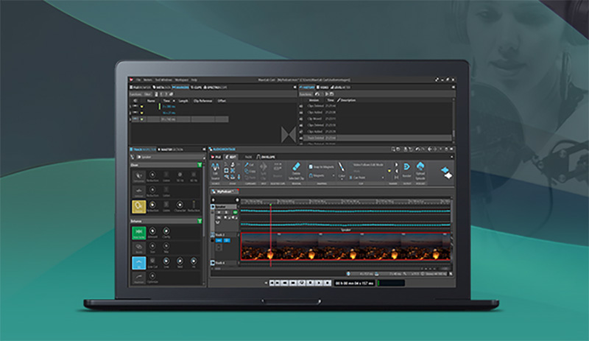Image resolution: width=589 pixels, height=341 pixels.
Task: Open the Help menu
Action: pos(194,80)
